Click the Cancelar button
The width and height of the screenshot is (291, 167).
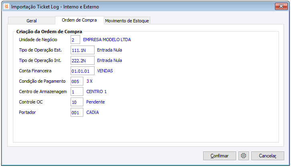[268, 156]
